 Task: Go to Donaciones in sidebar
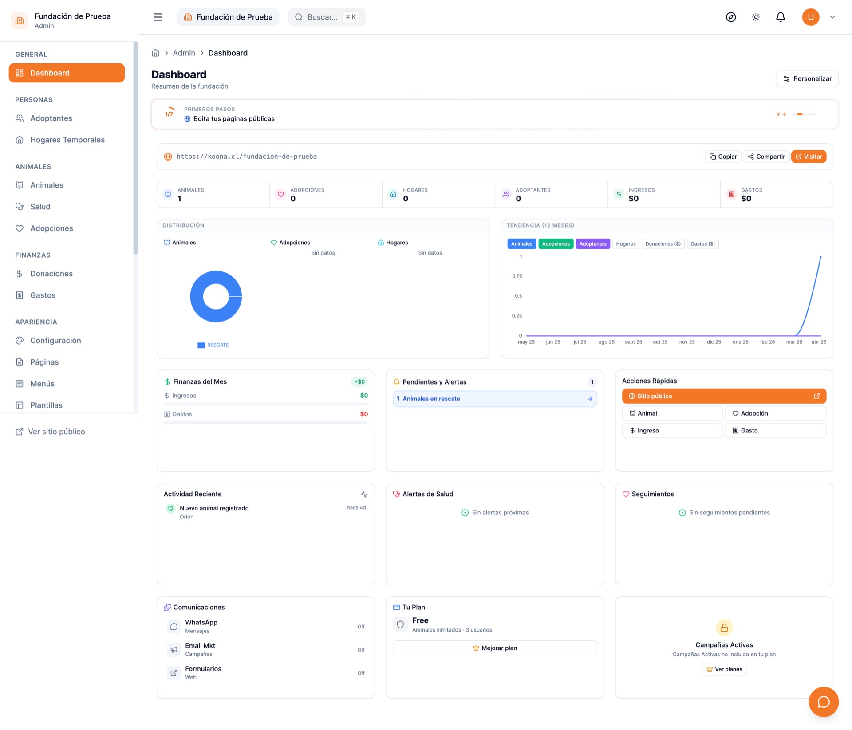(51, 274)
